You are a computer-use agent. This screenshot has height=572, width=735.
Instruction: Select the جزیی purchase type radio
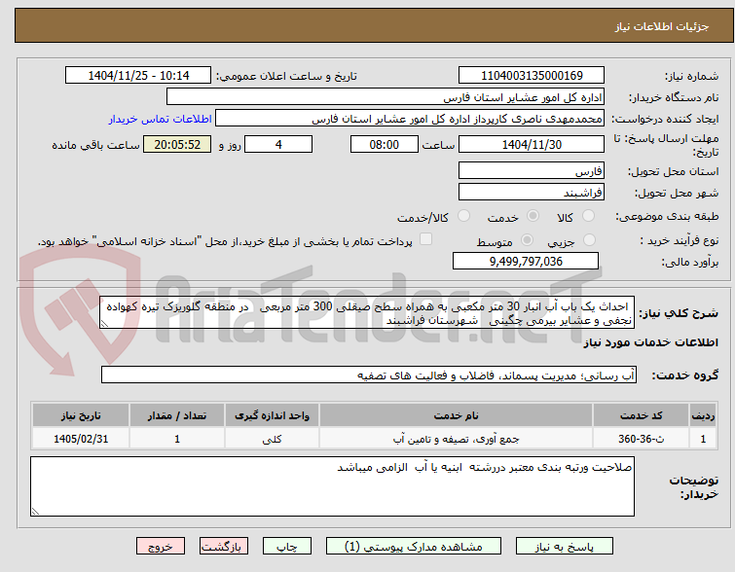tap(589, 240)
